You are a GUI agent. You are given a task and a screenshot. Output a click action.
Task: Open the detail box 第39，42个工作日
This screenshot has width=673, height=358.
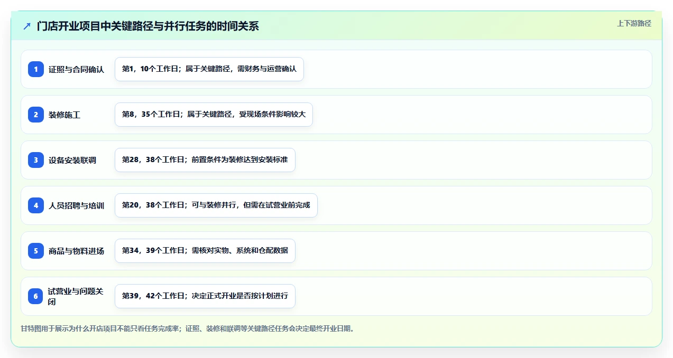point(205,296)
